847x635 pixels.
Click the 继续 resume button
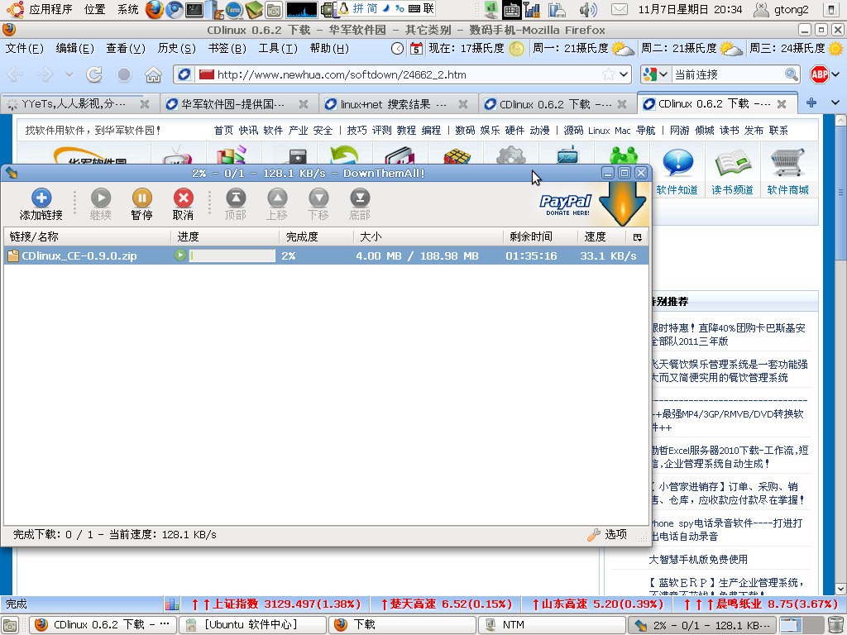click(x=100, y=205)
